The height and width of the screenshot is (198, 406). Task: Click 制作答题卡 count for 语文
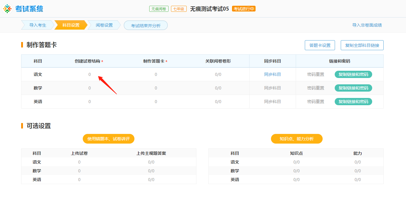[156, 74]
